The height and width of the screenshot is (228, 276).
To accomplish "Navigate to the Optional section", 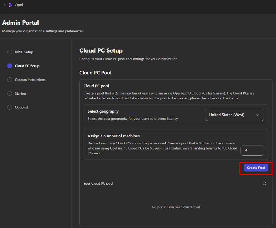I will coord(22,107).
